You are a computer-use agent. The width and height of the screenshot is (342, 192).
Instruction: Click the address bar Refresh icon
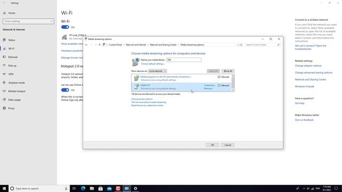(x=242, y=45)
